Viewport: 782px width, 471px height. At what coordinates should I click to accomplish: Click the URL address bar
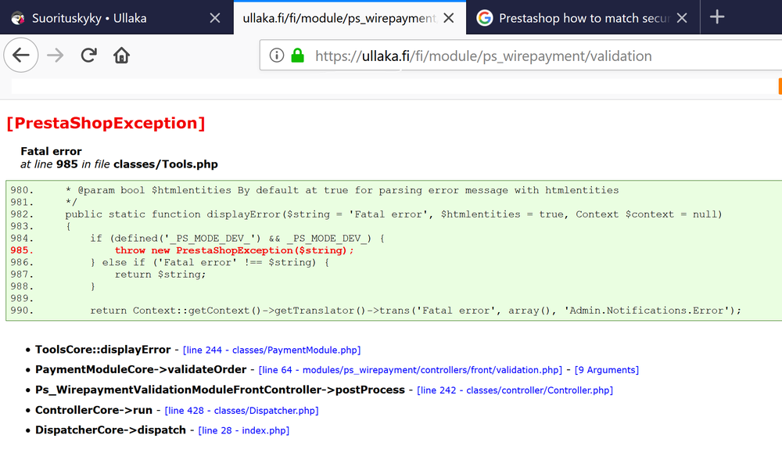coord(508,56)
